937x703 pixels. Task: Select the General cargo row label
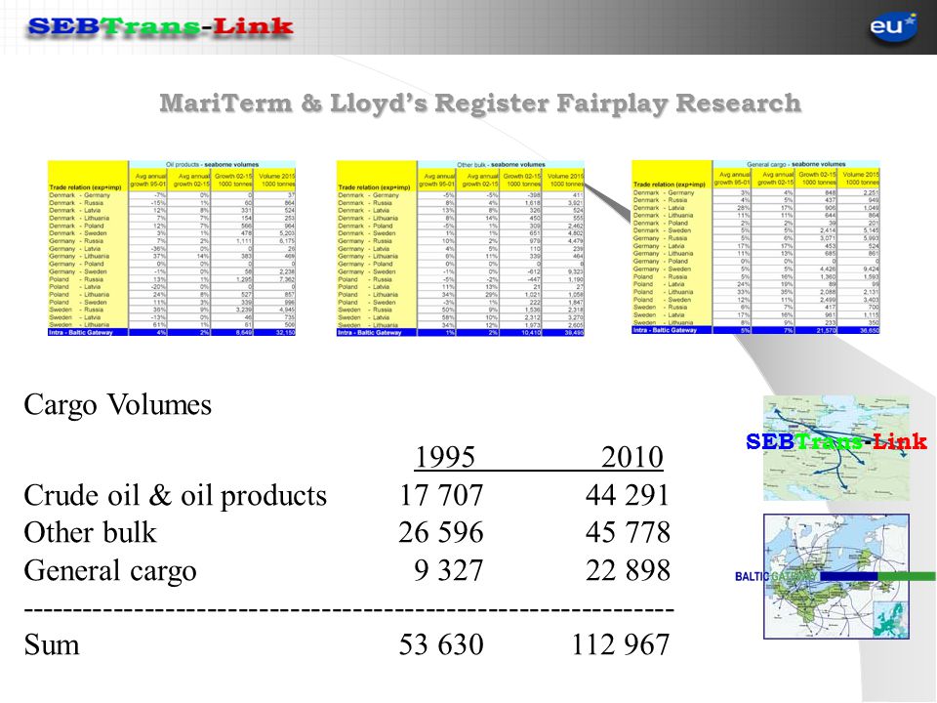(110, 571)
